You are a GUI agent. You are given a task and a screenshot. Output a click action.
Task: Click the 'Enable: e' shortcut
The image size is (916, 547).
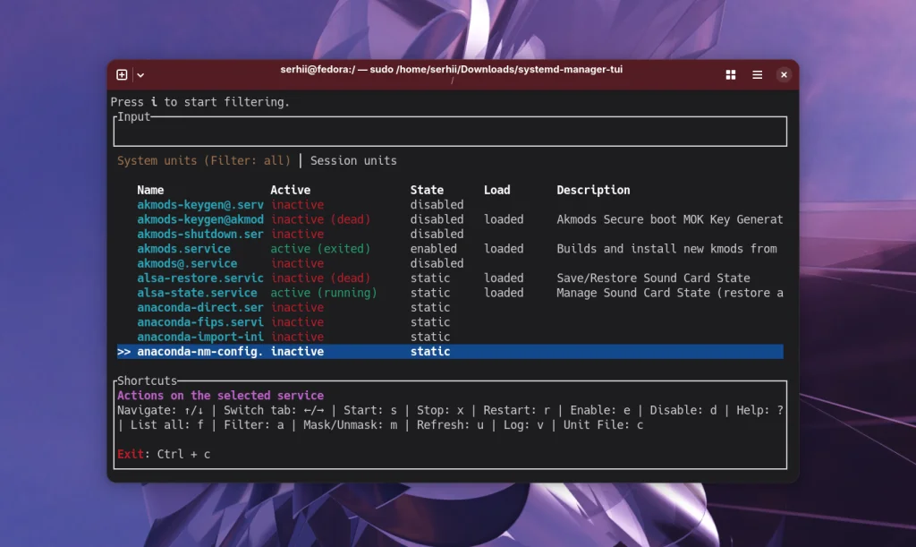600,410
